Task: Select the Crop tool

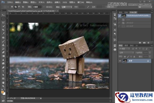Action: [x=3, y=30]
